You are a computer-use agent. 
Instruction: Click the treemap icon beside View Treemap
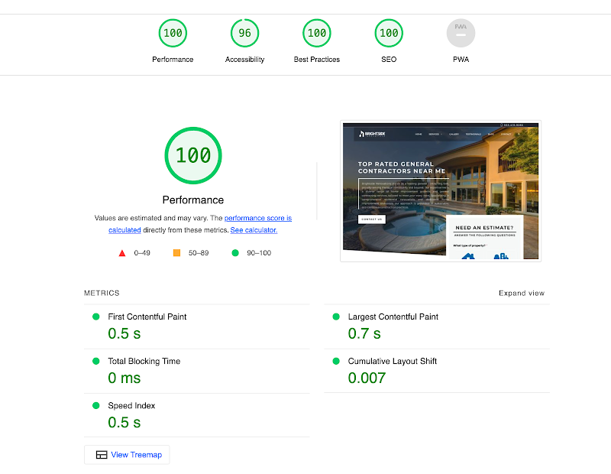[x=102, y=454]
